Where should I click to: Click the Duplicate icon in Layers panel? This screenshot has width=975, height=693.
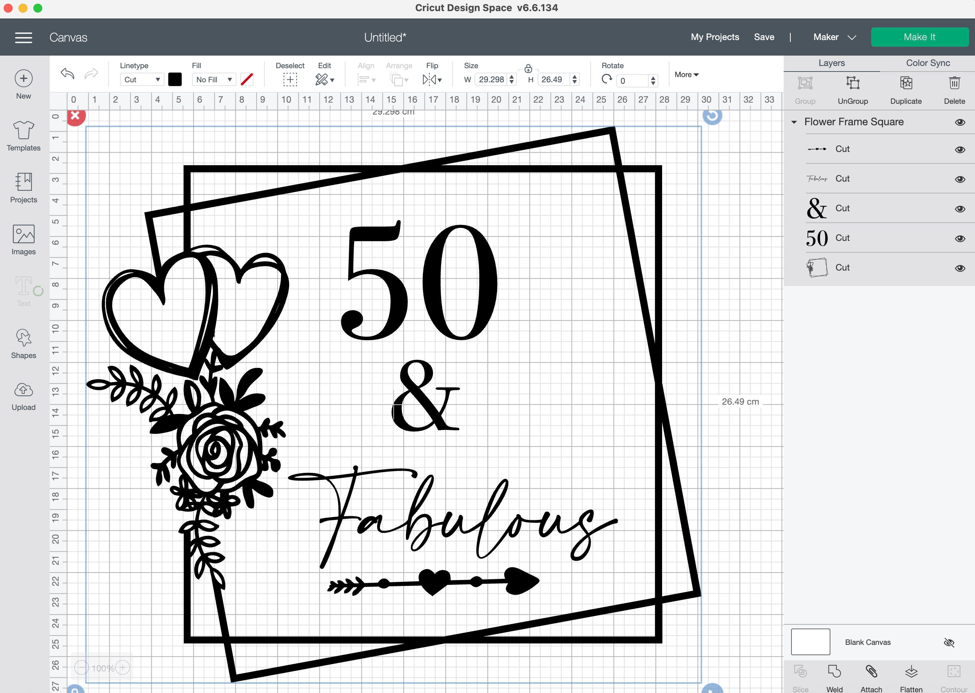(906, 83)
